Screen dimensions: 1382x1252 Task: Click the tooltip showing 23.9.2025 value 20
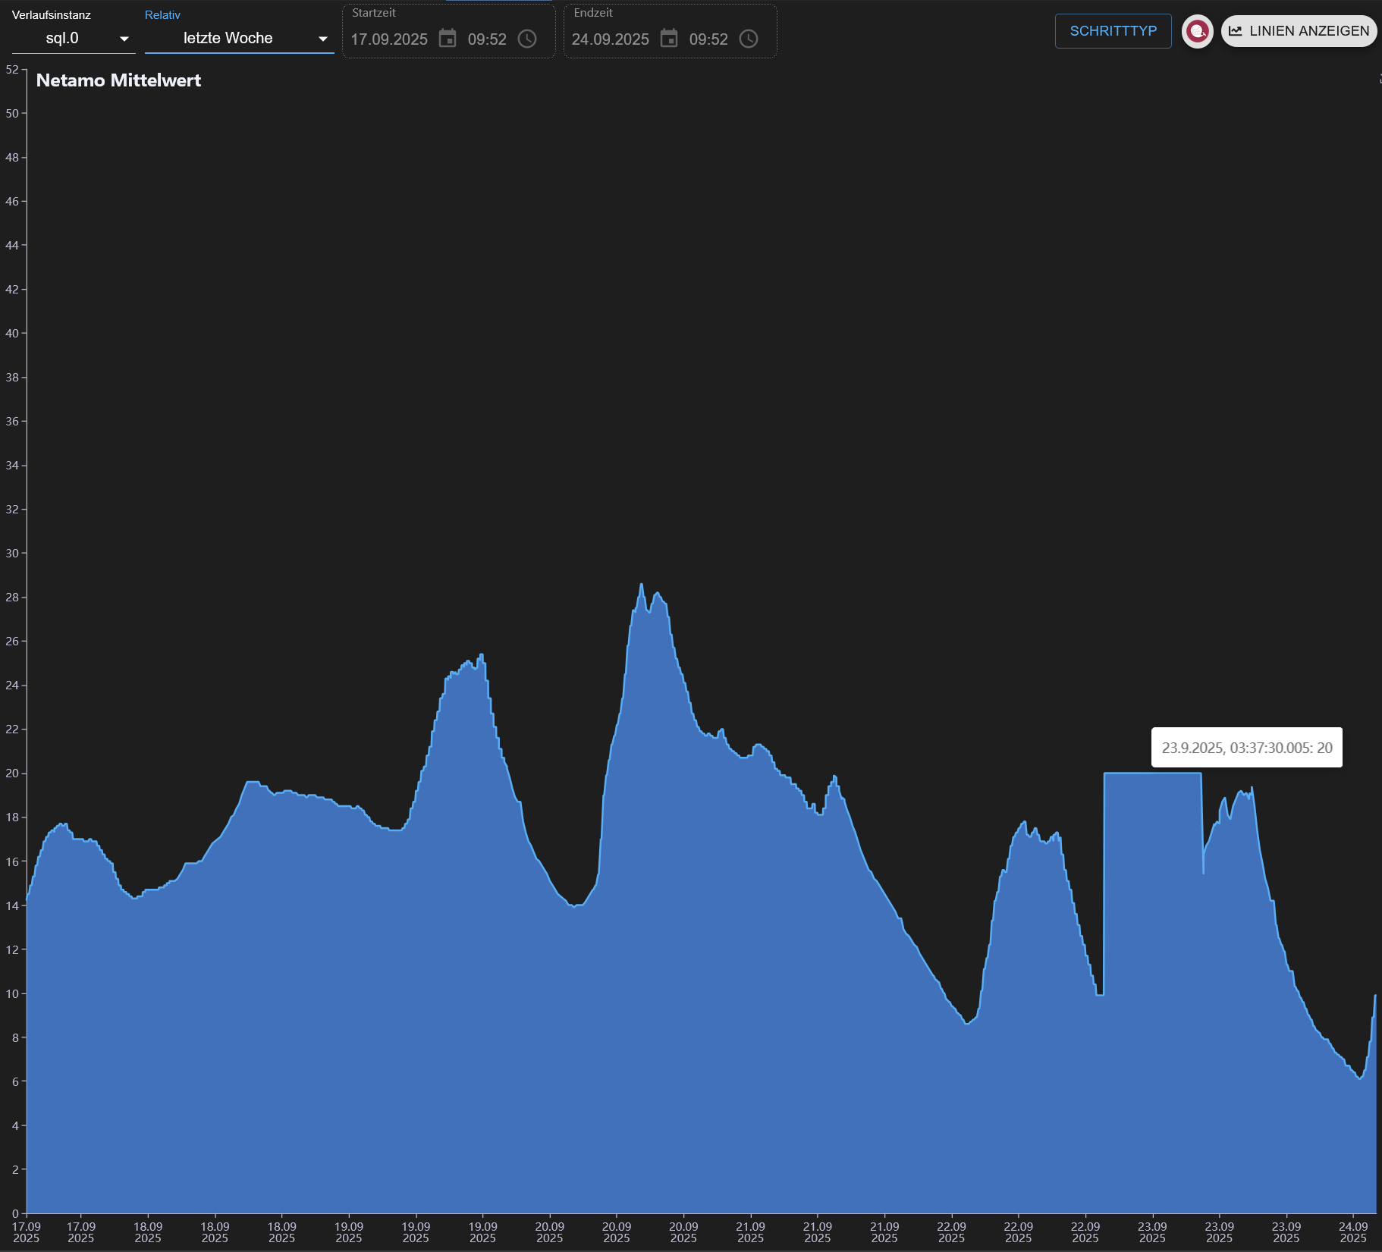tap(1246, 748)
